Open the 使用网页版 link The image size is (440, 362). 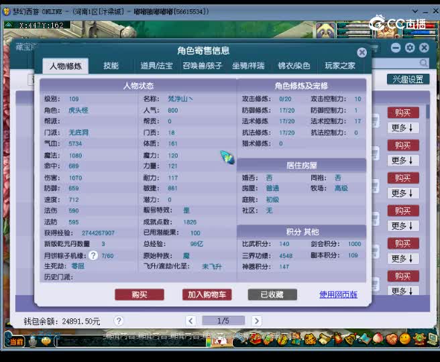click(338, 295)
